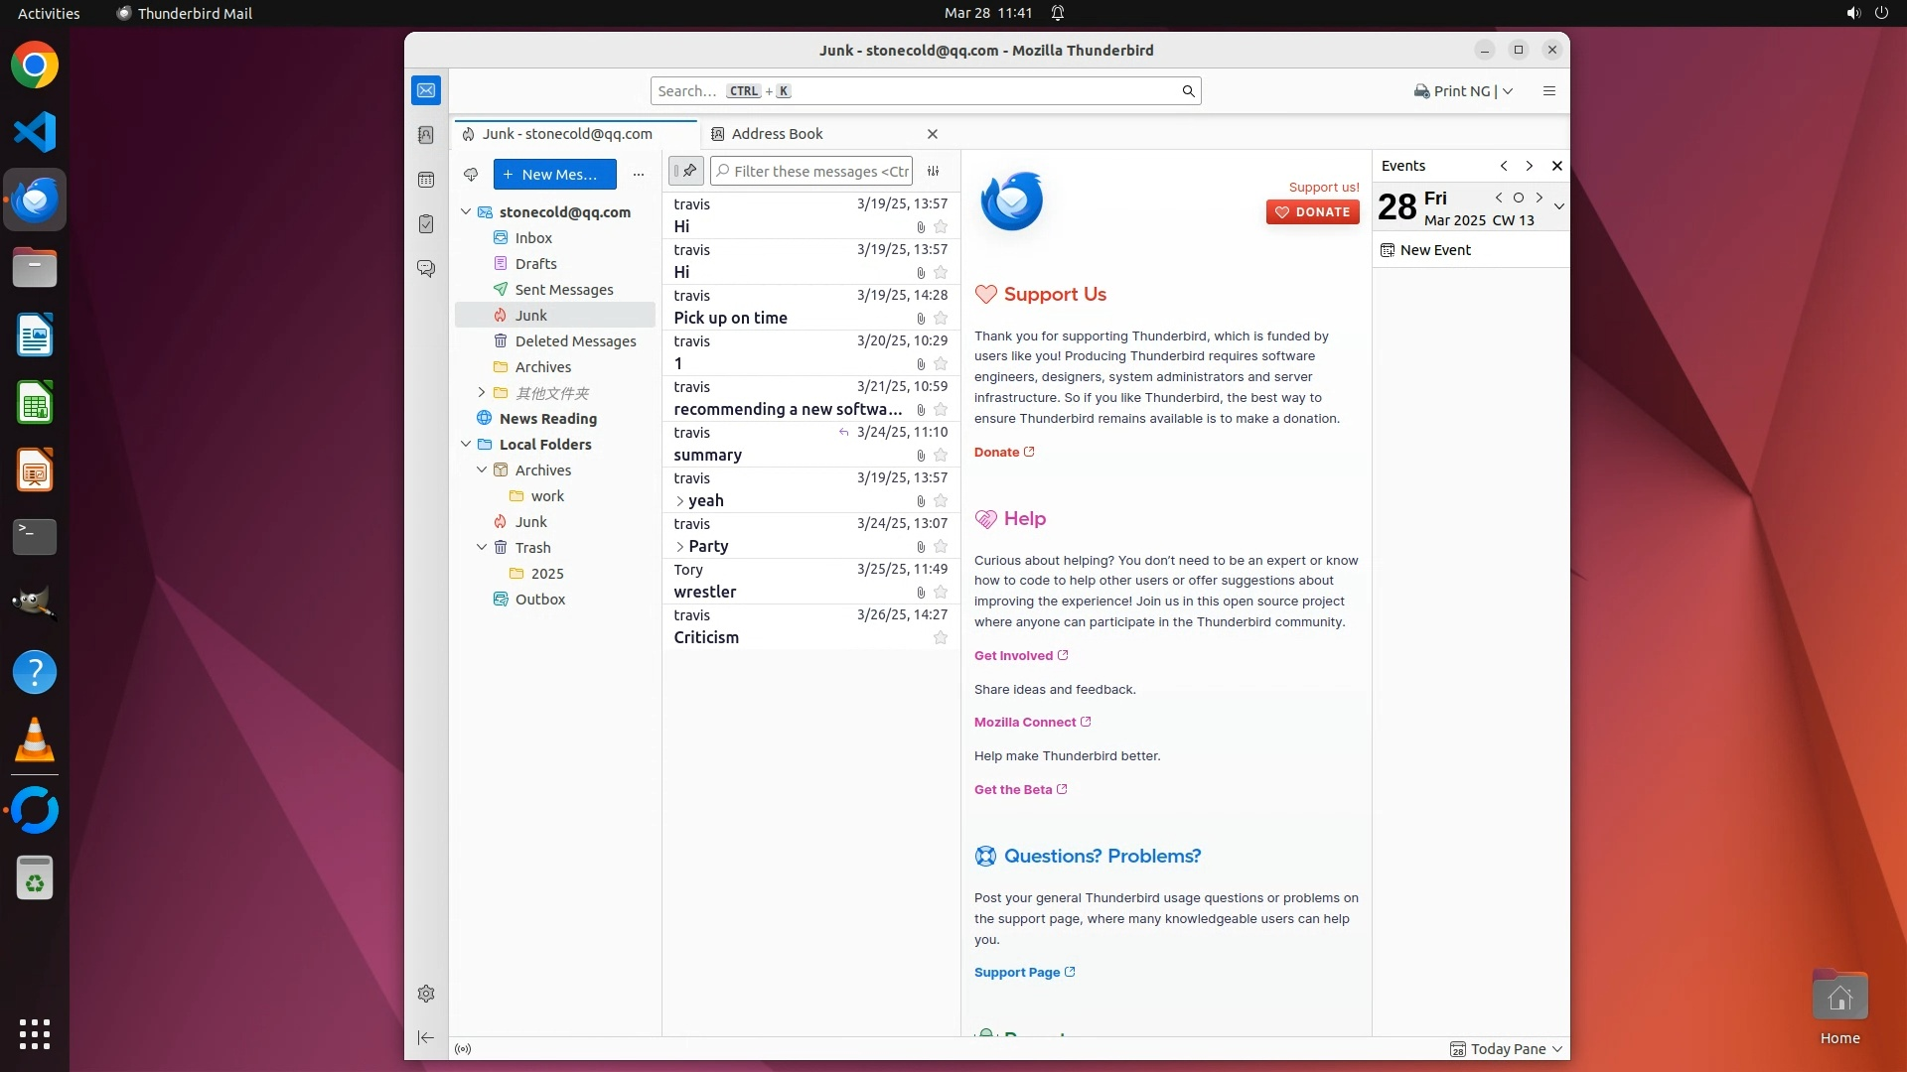Expand the Party message thread

point(680,547)
